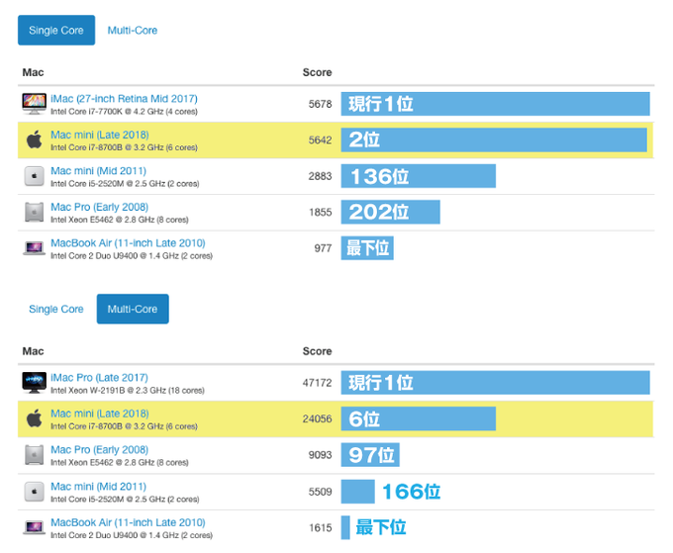Screen dimensions: 673x553
Task: Click the Mac column header in top table
Action: 33,72
